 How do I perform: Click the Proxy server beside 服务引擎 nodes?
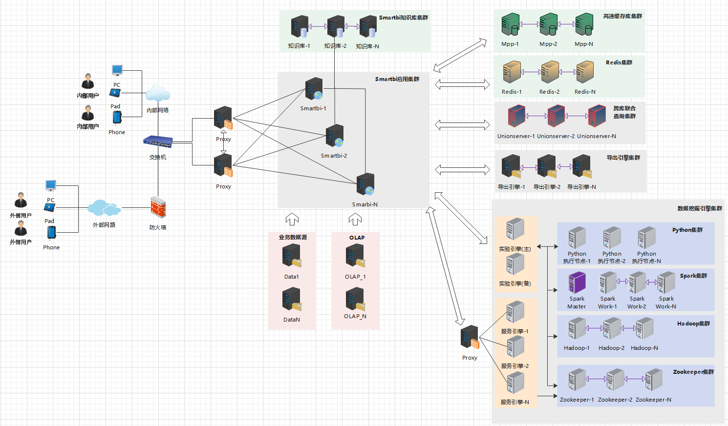pos(470,337)
